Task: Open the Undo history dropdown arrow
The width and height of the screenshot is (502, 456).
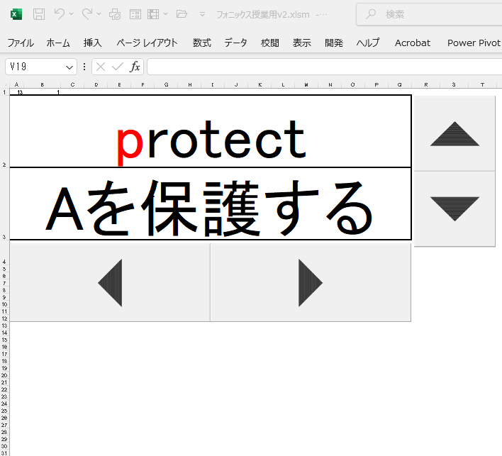Action: [72, 14]
